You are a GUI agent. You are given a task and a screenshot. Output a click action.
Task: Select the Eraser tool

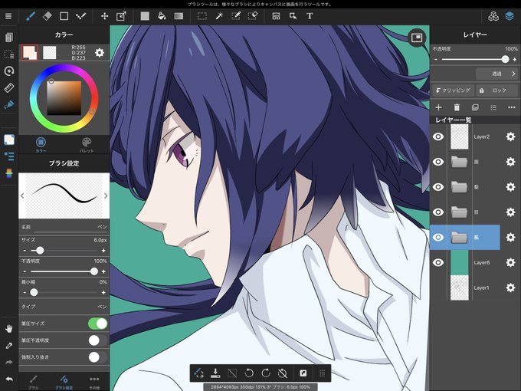coord(48,16)
